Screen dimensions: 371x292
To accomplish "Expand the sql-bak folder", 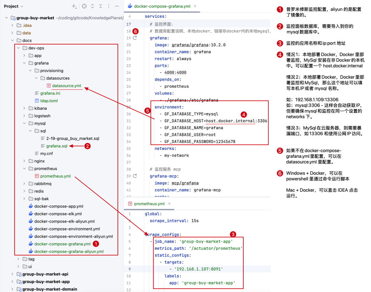I will point(24,199).
